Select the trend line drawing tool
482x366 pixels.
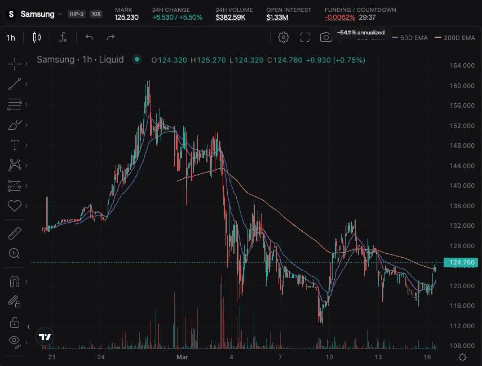click(x=15, y=84)
